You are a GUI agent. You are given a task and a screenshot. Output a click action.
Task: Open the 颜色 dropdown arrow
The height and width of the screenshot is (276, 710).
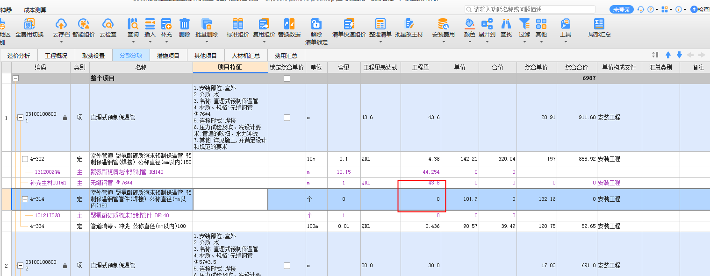click(470, 42)
